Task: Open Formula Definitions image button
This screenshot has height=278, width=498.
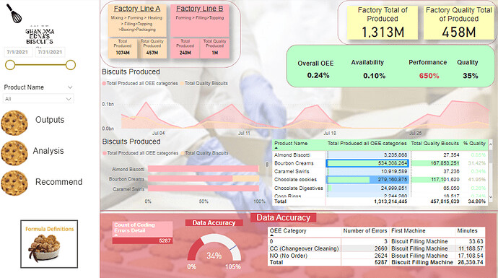Action: (49, 244)
